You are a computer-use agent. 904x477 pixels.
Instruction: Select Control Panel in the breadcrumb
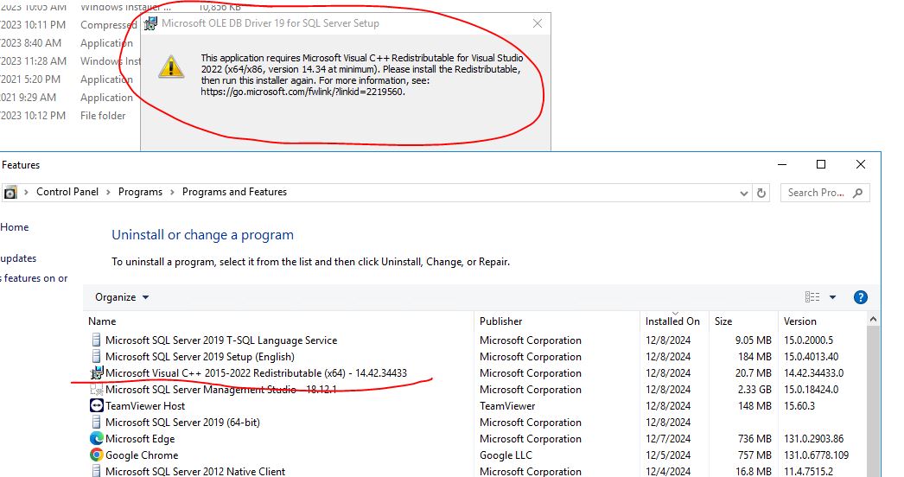tap(67, 192)
